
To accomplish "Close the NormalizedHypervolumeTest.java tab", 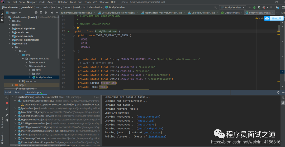I will click(184, 13).
